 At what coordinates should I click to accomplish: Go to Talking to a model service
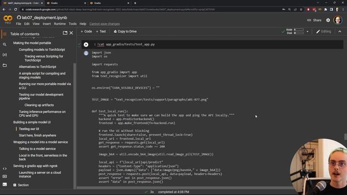37,149
